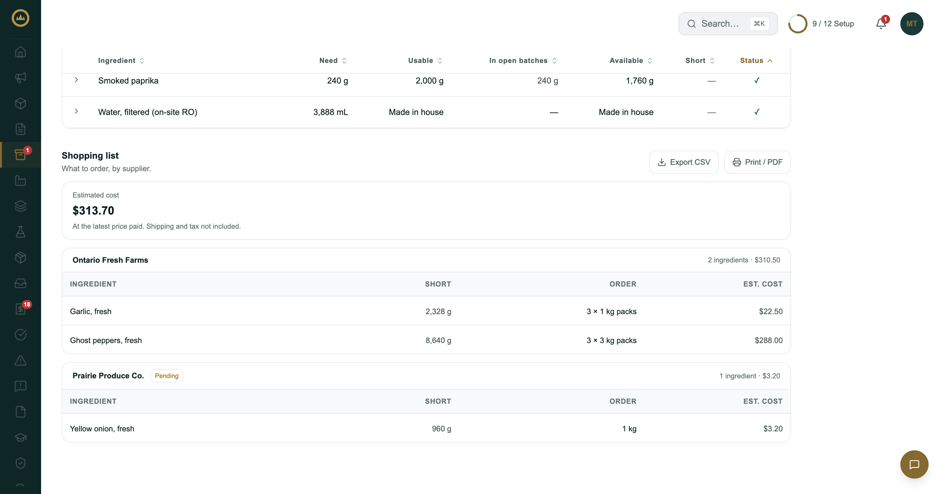Open the inbox tray sidebar icon
The width and height of the screenshot is (944, 494).
tap(21, 283)
